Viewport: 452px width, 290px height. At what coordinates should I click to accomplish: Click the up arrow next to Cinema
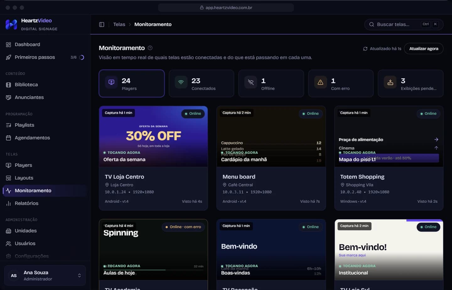[x=436, y=148]
